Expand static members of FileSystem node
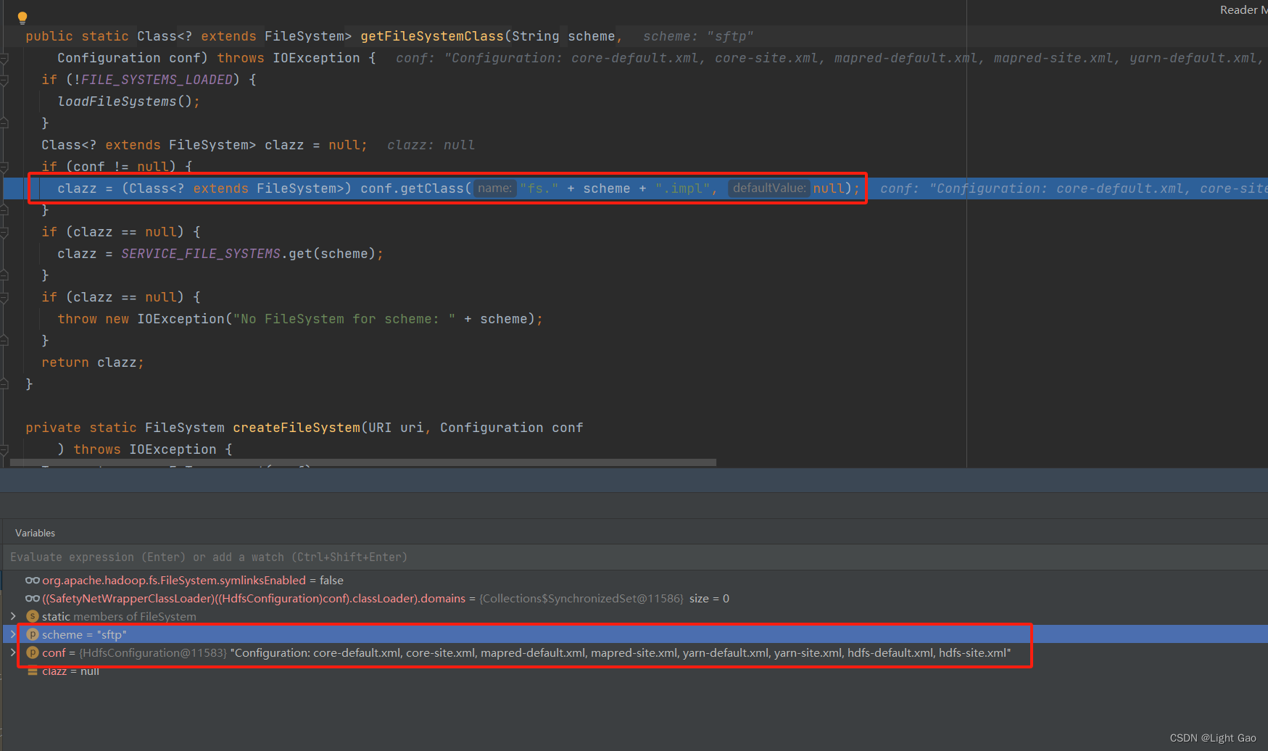The width and height of the screenshot is (1268, 751). pos(13,616)
